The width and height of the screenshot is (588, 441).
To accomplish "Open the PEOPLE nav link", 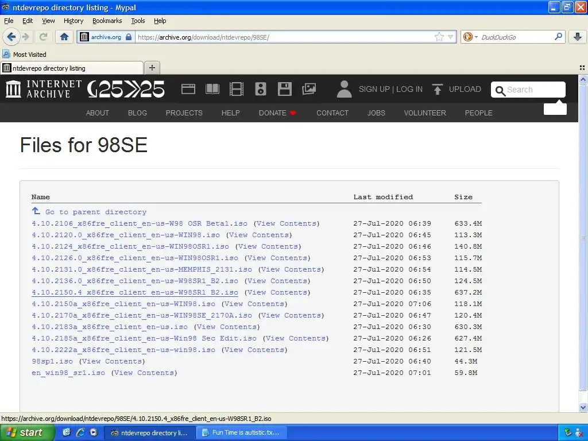I will pyautogui.click(x=478, y=113).
